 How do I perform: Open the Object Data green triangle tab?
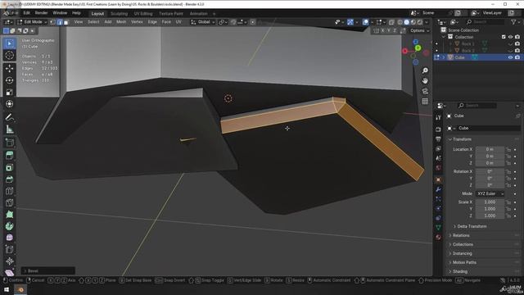(x=439, y=228)
